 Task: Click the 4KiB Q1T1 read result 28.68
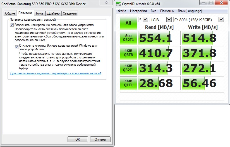pos(159,83)
